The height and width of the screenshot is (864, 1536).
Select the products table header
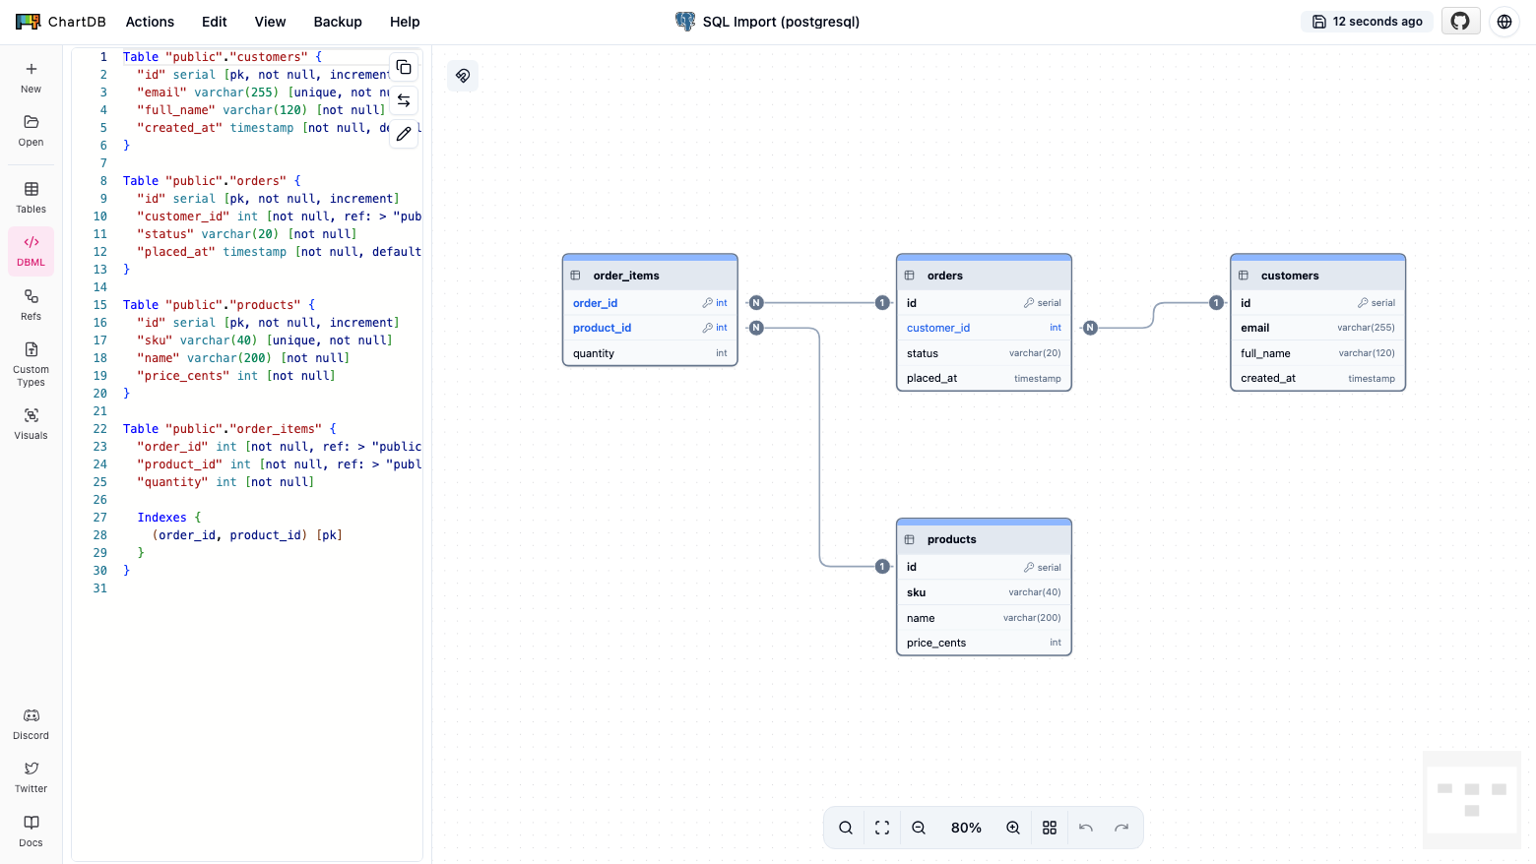coord(984,539)
